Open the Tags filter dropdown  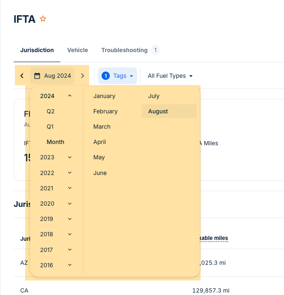117,76
